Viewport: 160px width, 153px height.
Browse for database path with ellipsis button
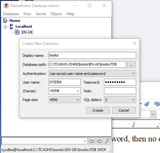pos(131,65)
